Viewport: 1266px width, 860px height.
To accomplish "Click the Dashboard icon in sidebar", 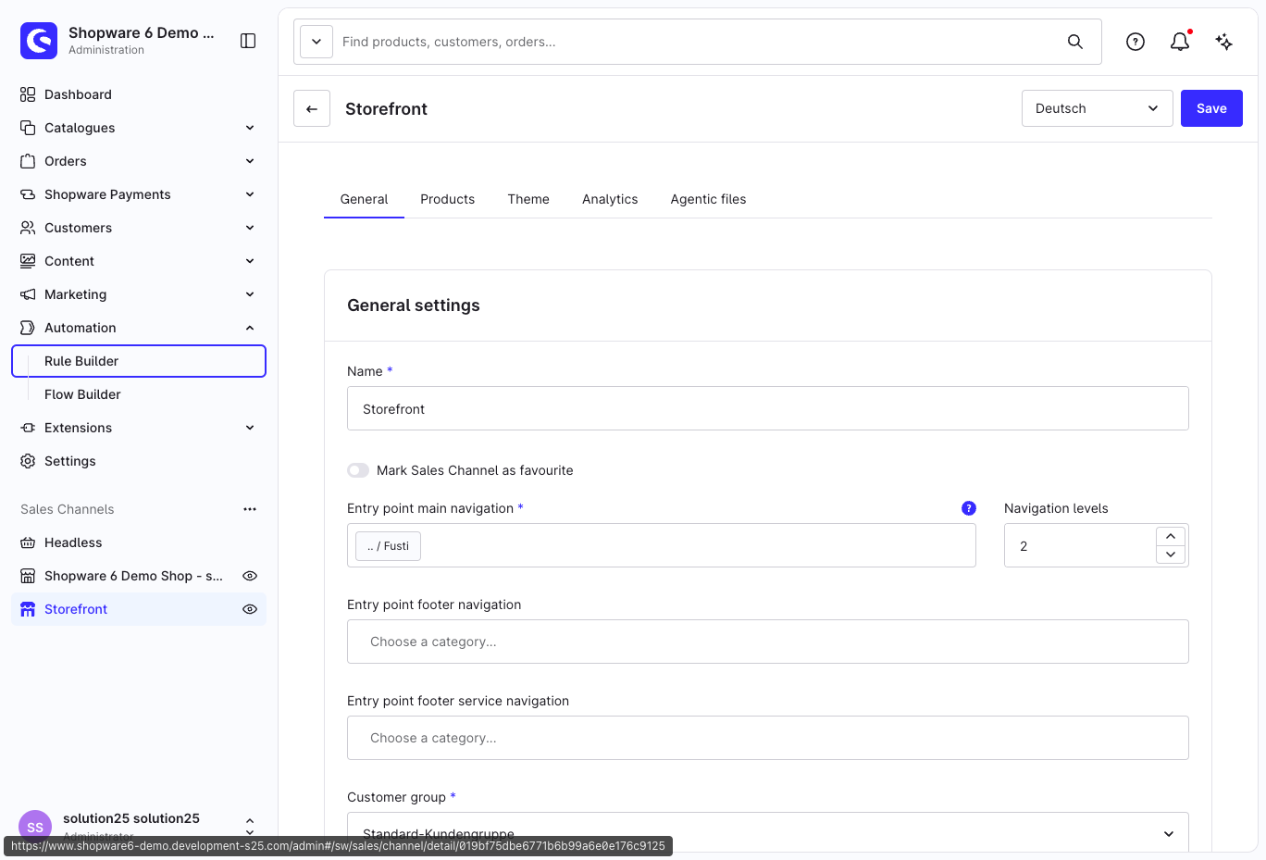I will coord(28,94).
